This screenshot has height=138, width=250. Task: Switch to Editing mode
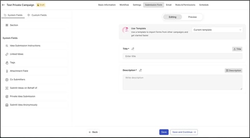tap(172, 17)
